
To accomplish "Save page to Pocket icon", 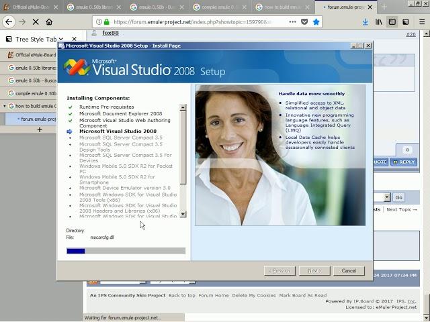I will [x=304, y=22].
